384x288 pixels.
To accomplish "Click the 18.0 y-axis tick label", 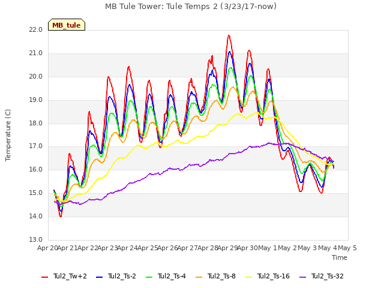I will click(35, 123).
